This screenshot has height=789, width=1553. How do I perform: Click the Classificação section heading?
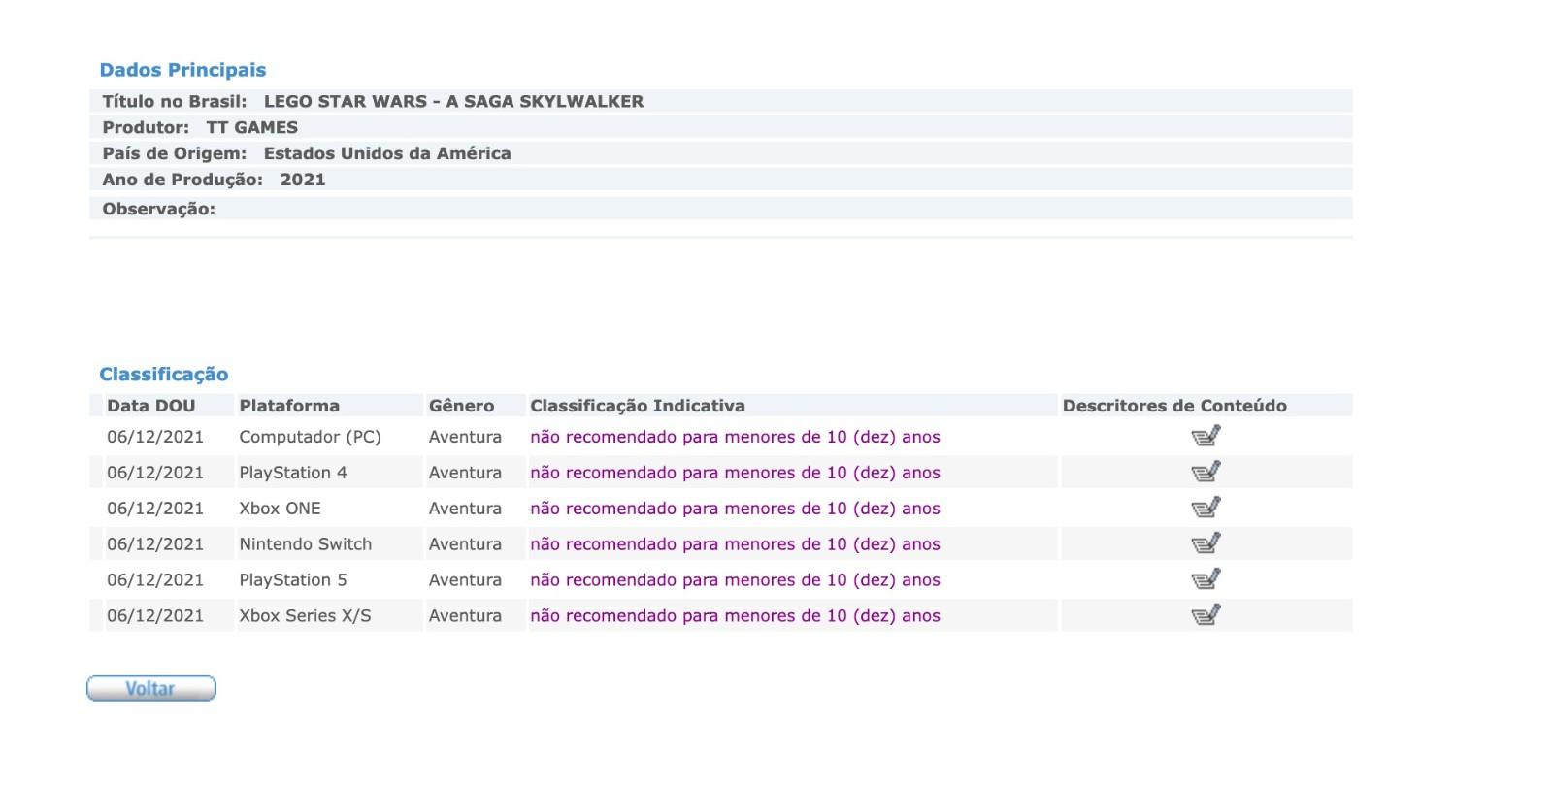(163, 375)
